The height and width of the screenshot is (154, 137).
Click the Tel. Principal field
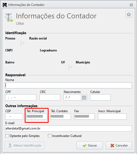(x=37, y=117)
